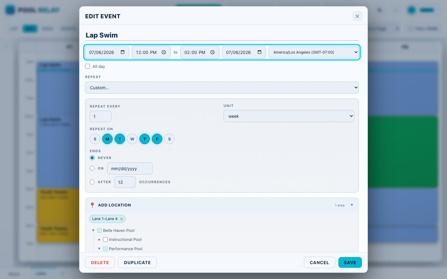Toggle Monday in the repeat-on days

[107, 139]
